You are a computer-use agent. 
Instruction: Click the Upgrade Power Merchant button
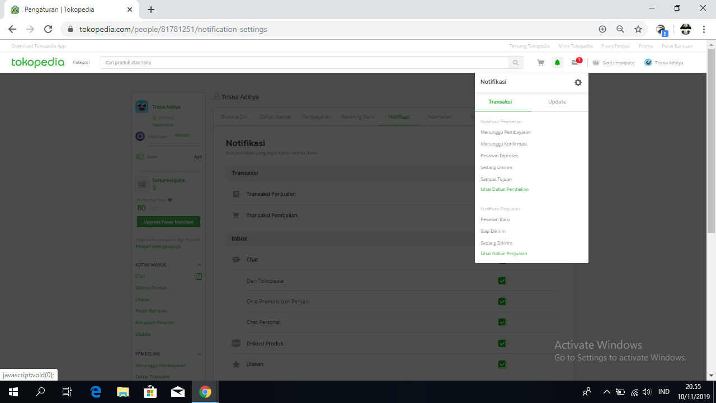[168, 222]
